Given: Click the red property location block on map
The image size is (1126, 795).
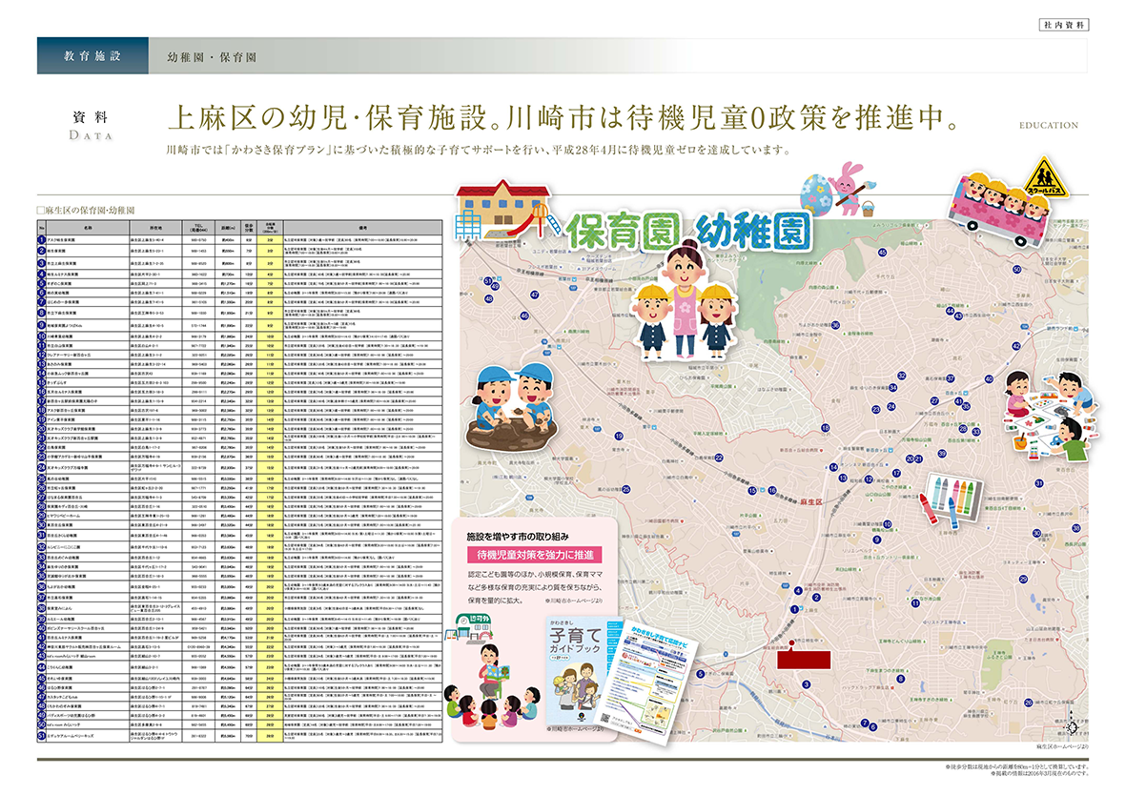Looking at the screenshot, I should point(804,660).
